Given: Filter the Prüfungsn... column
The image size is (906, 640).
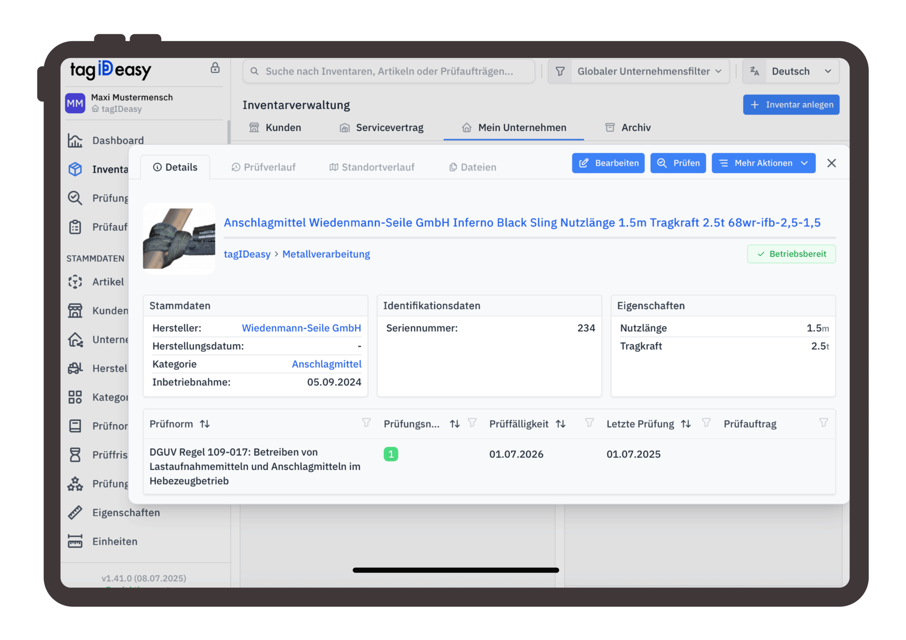Looking at the screenshot, I should pyautogui.click(x=472, y=423).
